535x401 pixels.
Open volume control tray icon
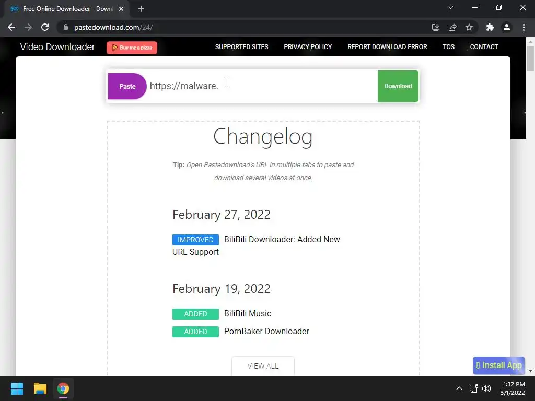[x=486, y=388]
